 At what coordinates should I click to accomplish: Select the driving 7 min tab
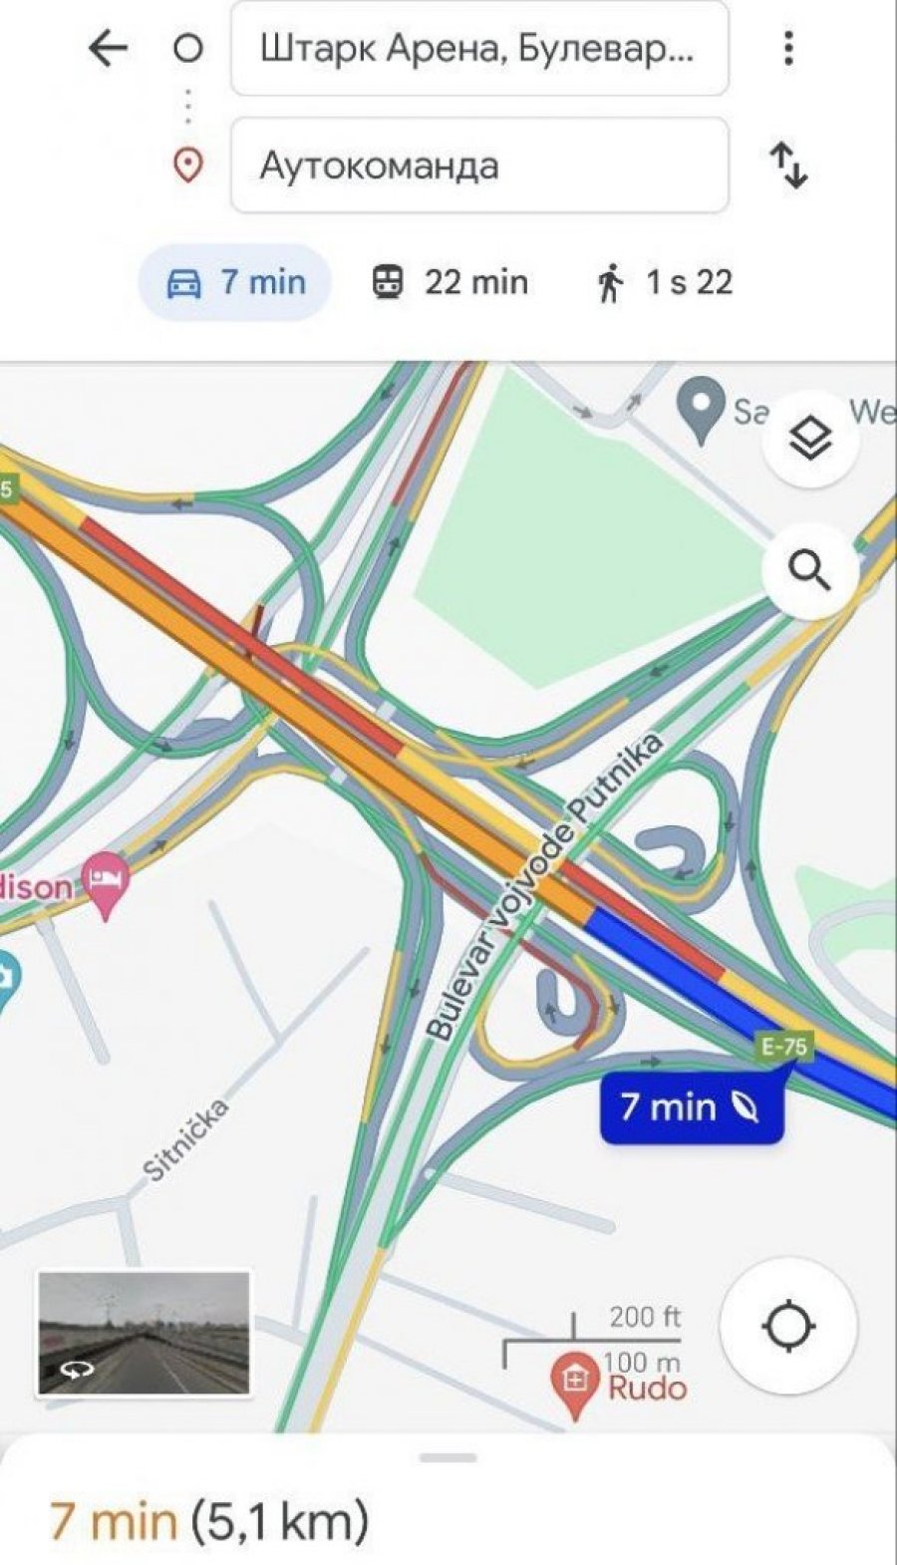click(235, 282)
